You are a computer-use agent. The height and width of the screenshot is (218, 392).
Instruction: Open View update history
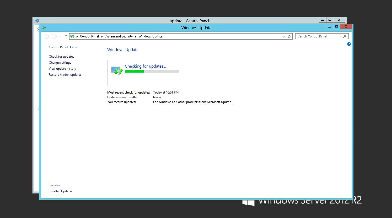tap(62, 69)
